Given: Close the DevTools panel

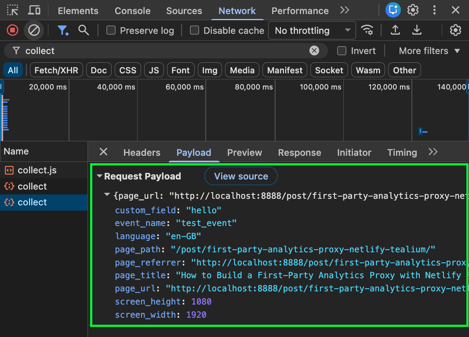Looking at the screenshot, I should [x=455, y=10].
